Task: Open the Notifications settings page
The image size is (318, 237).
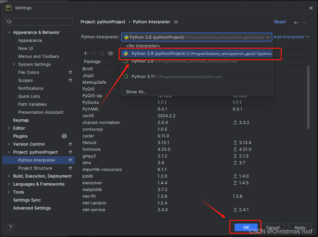Action: coord(31,88)
